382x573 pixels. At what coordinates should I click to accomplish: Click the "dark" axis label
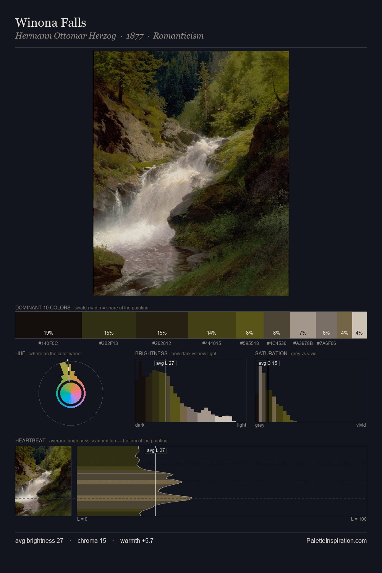[x=140, y=425]
